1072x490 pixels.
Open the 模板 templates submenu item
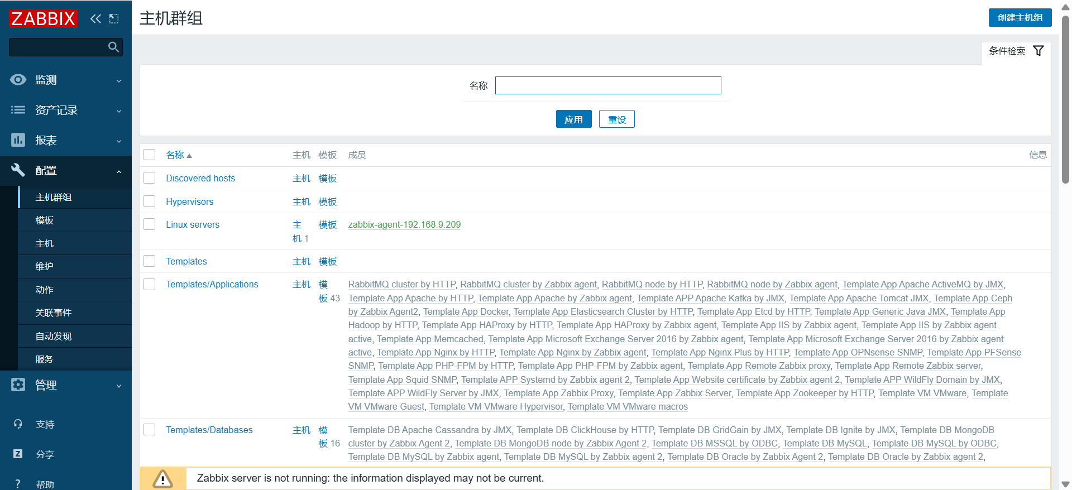[x=45, y=220]
